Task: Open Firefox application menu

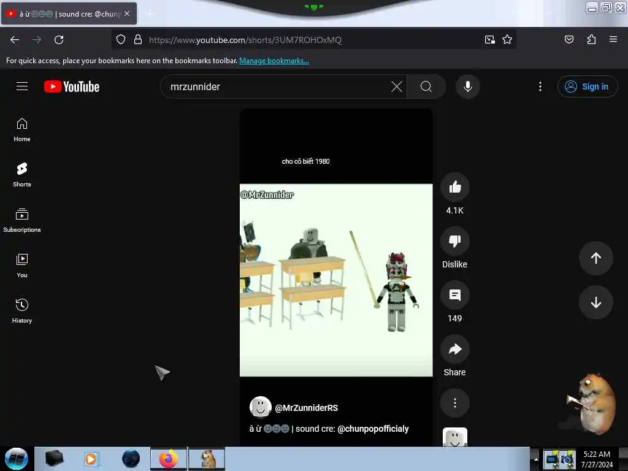Action: click(613, 39)
